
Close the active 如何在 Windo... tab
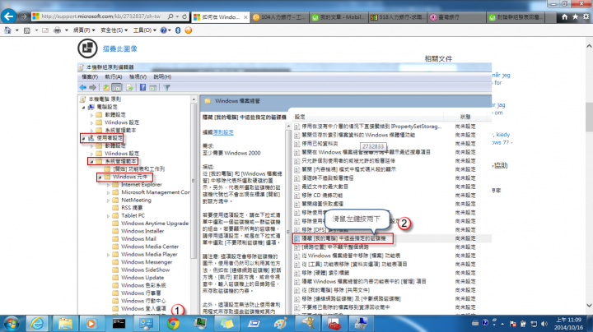click(x=245, y=17)
